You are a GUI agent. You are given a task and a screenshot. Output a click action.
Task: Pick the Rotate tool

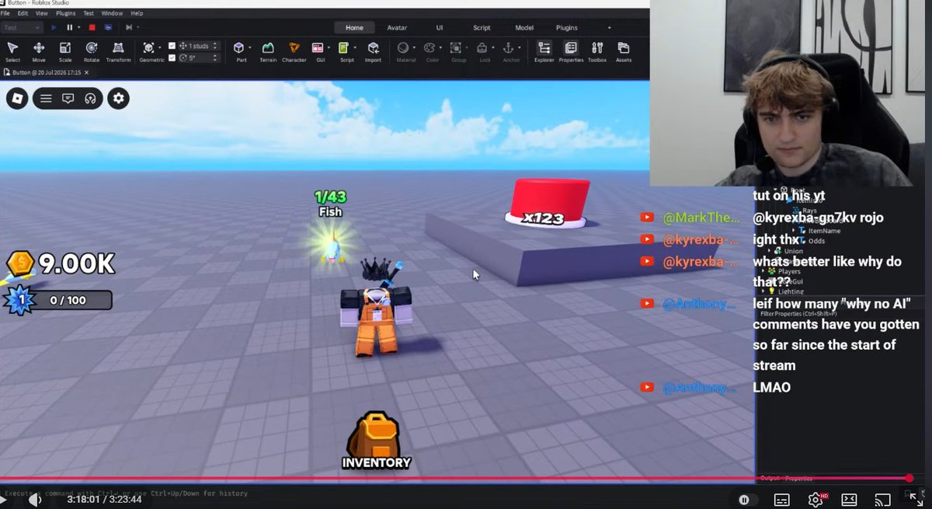pyautogui.click(x=92, y=52)
